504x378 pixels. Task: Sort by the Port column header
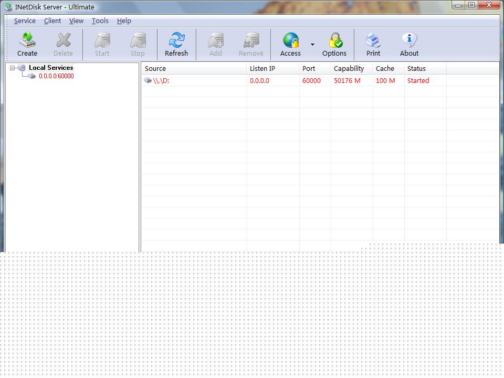click(x=314, y=68)
